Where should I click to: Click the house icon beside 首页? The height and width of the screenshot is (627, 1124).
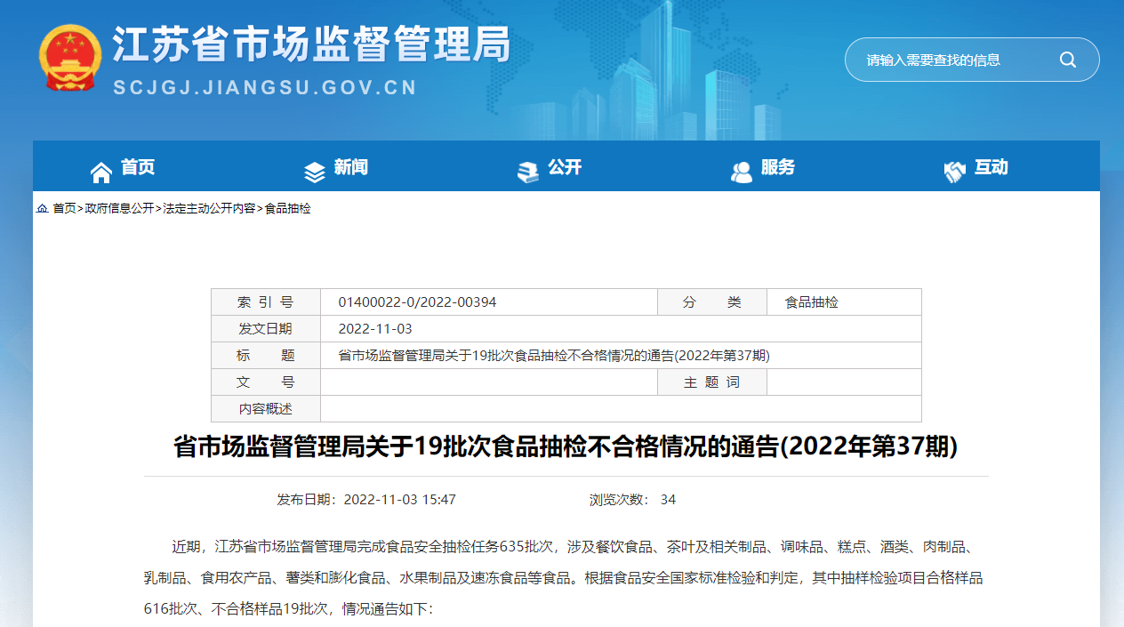(101, 171)
